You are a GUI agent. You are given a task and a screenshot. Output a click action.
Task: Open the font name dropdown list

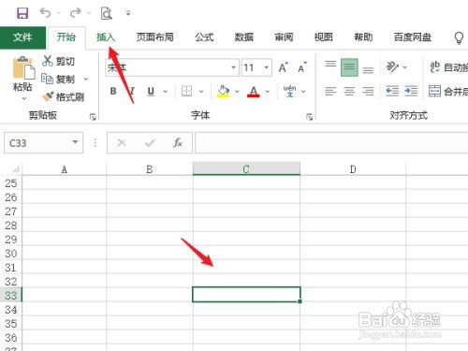(233, 67)
